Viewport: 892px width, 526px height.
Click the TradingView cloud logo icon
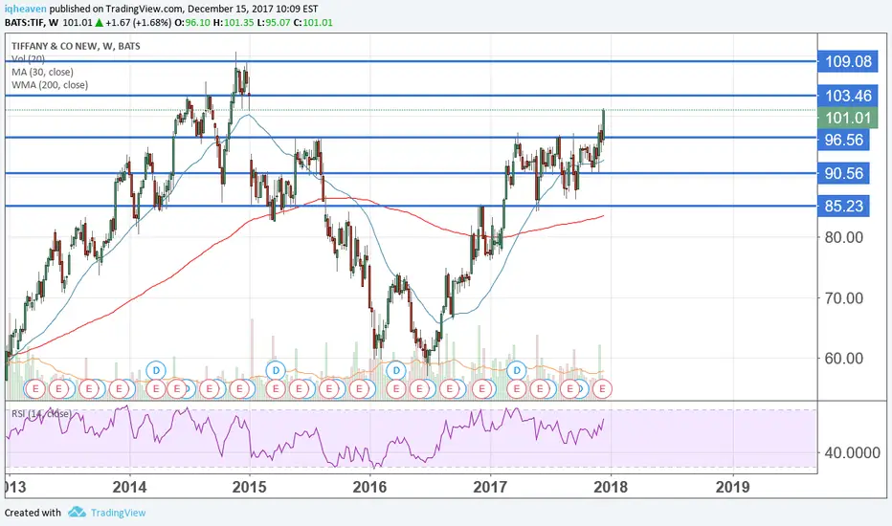point(77,513)
